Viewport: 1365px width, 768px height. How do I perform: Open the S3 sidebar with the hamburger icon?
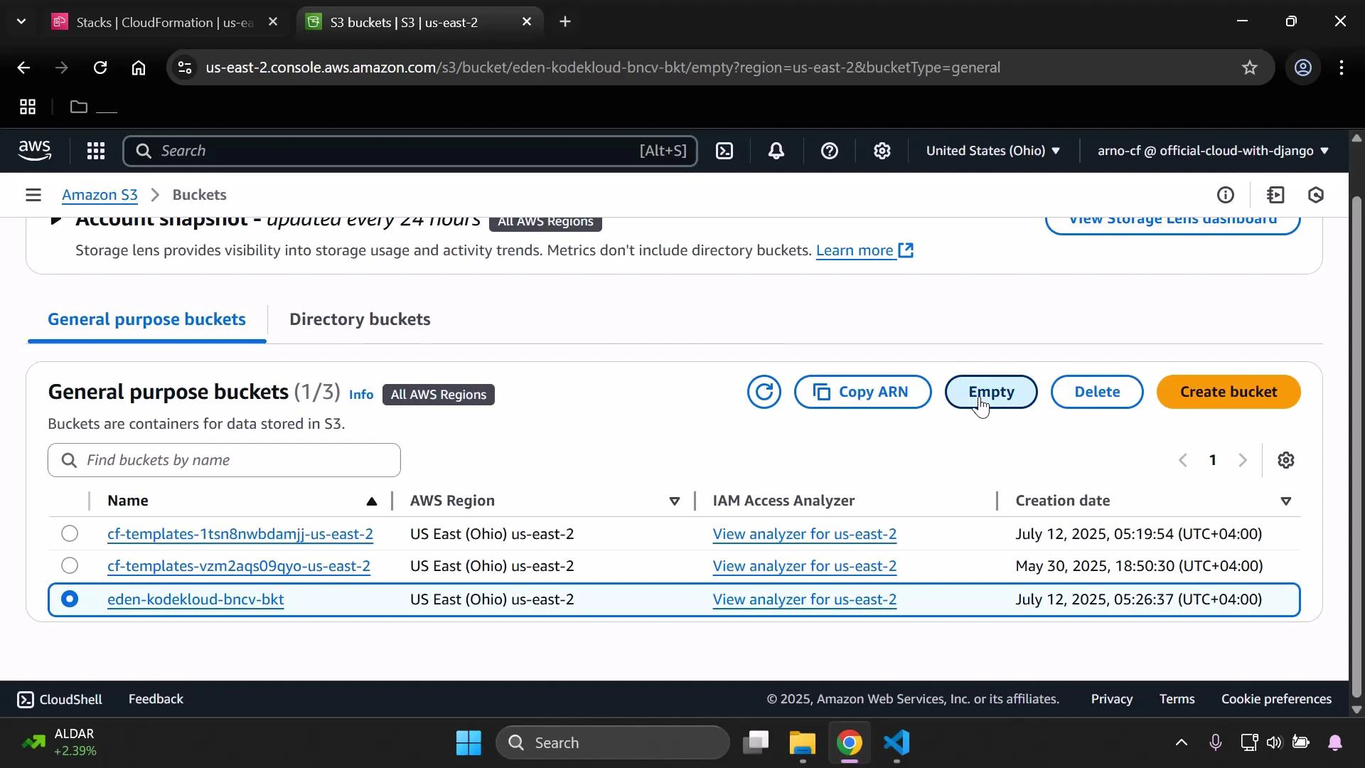click(x=33, y=194)
